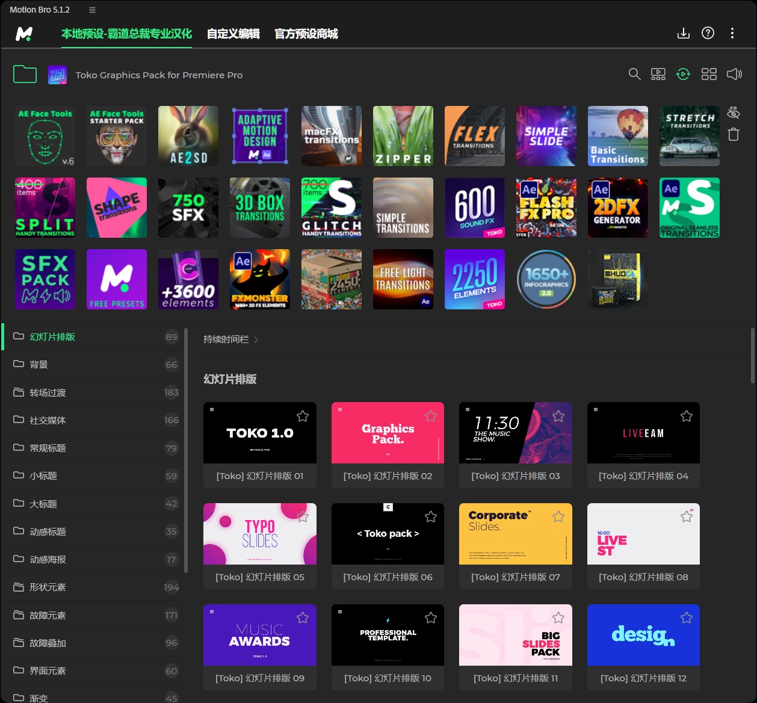Open the AE Face Tools v.6 pack
The image size is (757, 703).
45,136
